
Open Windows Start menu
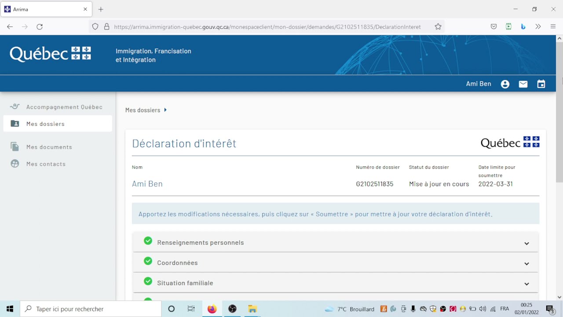coord(10,309)
